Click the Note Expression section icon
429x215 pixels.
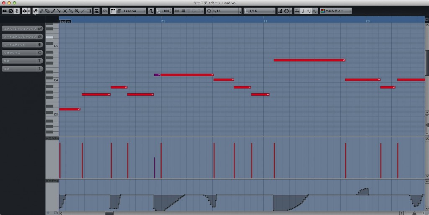click(40, 37)
